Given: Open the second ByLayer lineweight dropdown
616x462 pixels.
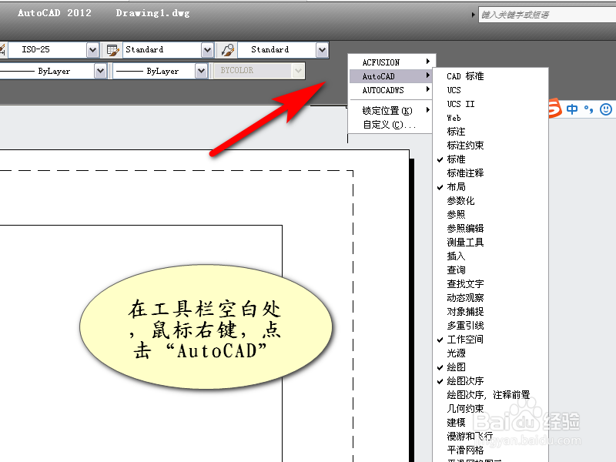Looking at the screenshot, I should coord(201,71).
